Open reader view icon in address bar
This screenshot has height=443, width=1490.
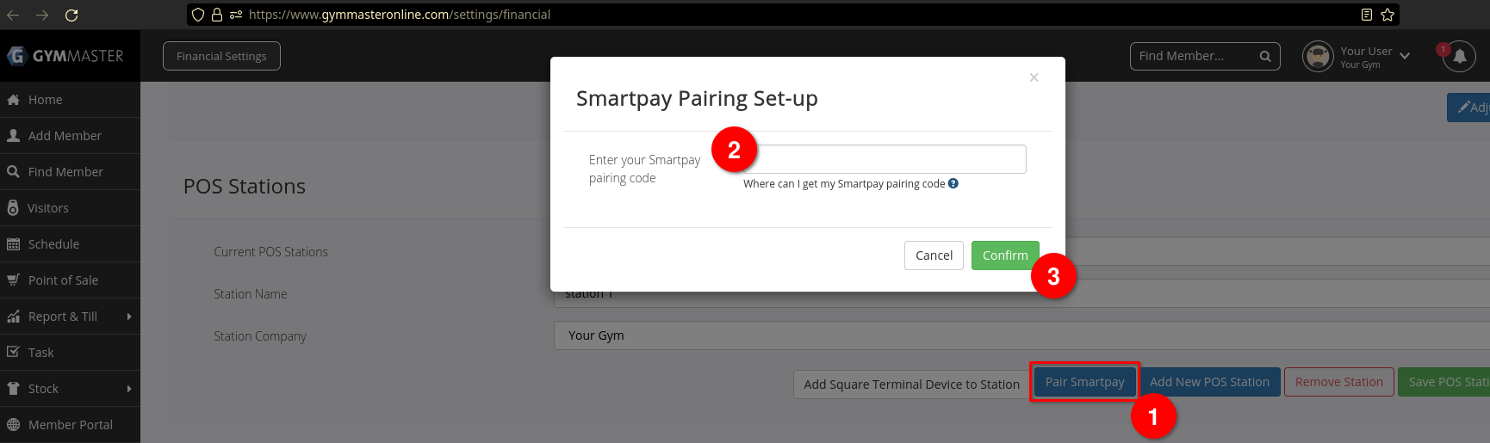(x=1367, y=15)
